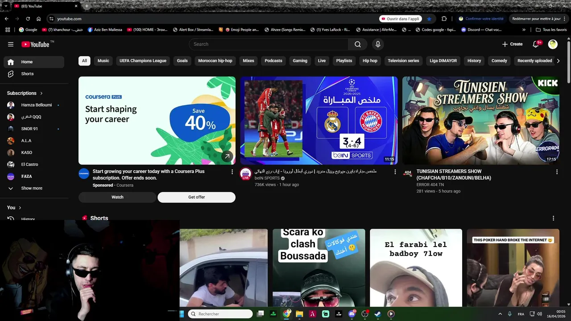
Task: Open FAZA subscription channel
Action: [x=34, y=176]
